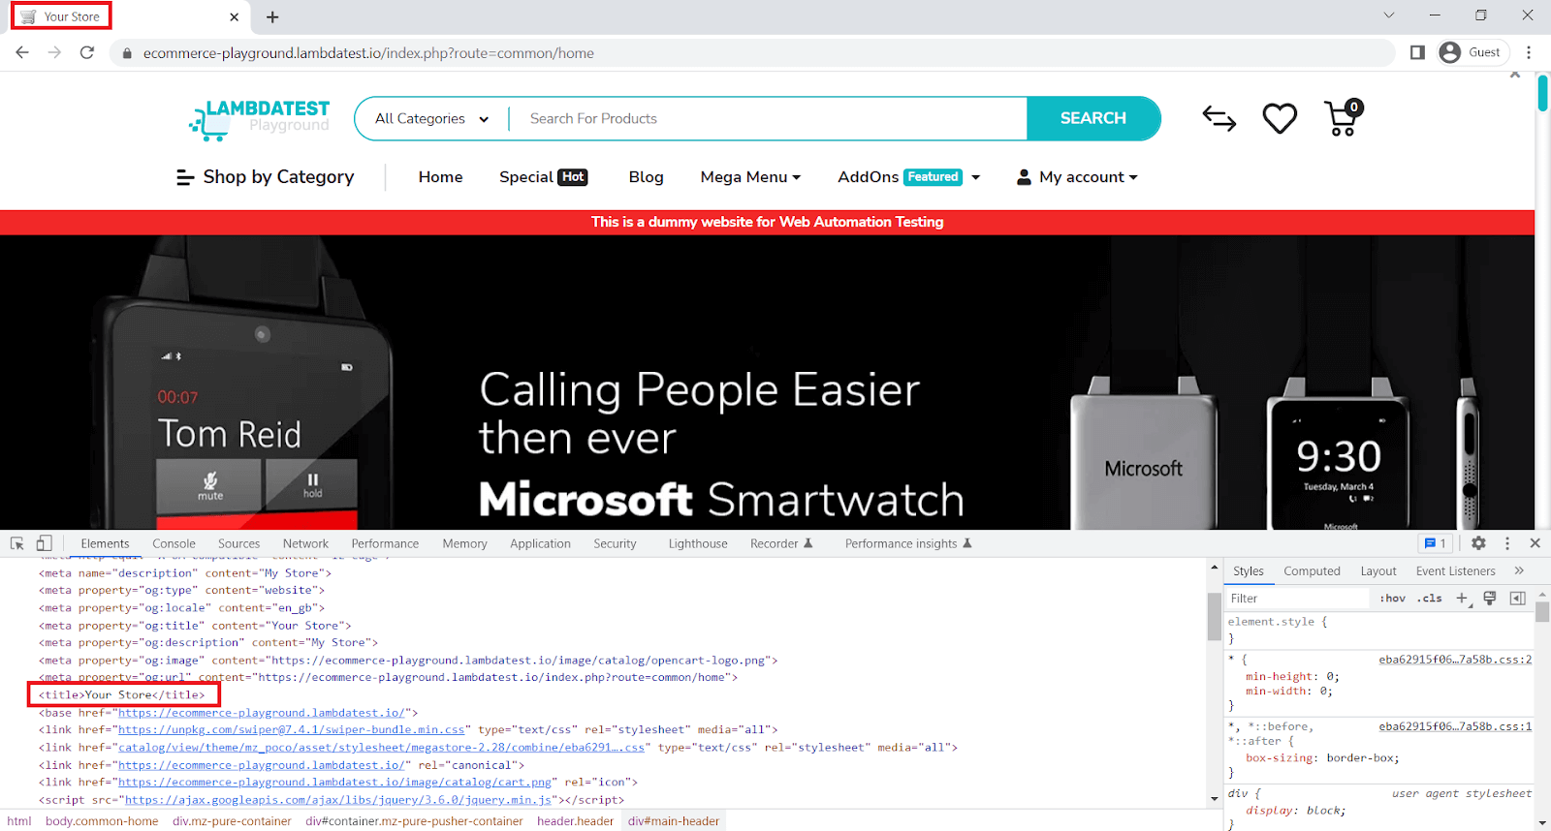
Task: Open the Special Hot link
Action: [x=543, y=177]
